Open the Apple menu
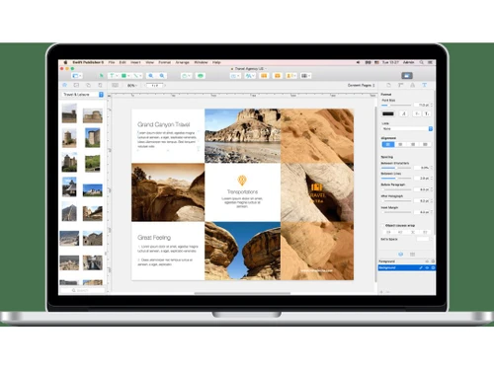The width and height of the screenshot is (494, 370). pos(65,62)
